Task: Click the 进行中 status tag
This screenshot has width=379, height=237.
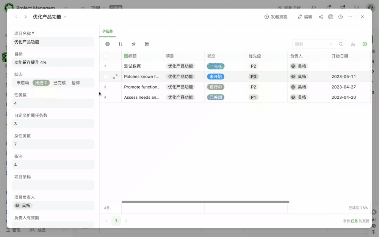Action: 216,87
